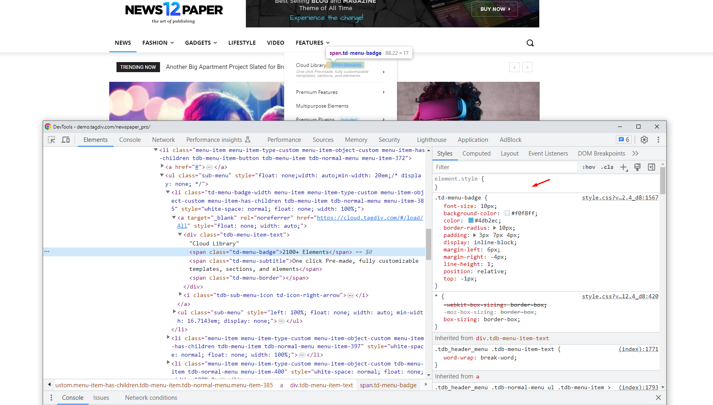Add a new style rule plus icon
713x405 pixels.
pyautogui.click(x=624, y=167)
